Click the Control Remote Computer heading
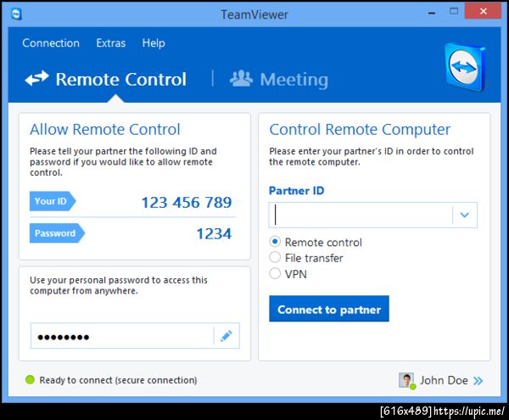The height and width of the screenshot is (420, 509). point(360,129)
